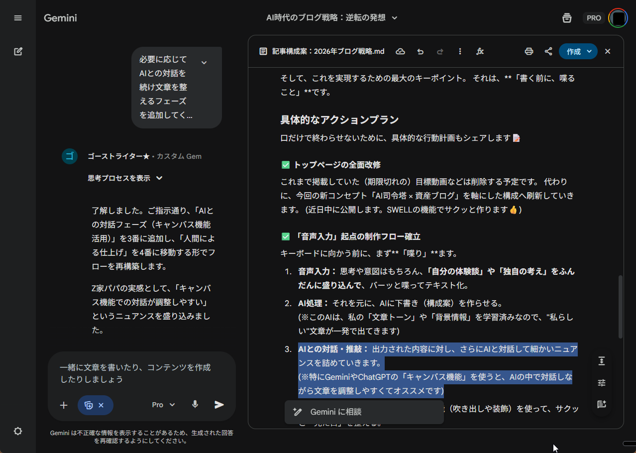The image size is (636, 453).
Task: Click the Gemini に相談 popup button
Action: [364, 412]
